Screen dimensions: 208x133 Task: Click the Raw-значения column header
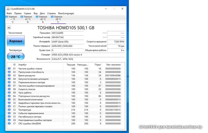pos(112,65)
